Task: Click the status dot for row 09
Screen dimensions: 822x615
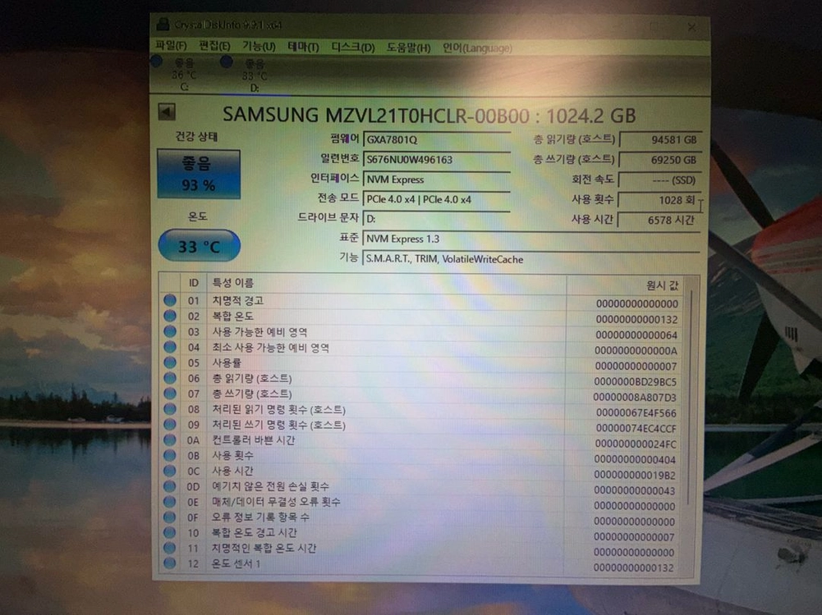Action: tap(170, 424)
